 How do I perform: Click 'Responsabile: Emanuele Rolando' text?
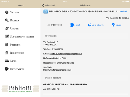[x=59, y=63]
